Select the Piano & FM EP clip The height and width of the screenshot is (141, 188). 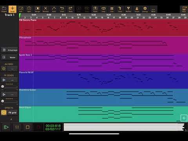point(103,80)
